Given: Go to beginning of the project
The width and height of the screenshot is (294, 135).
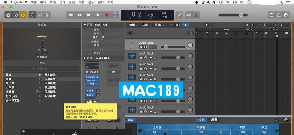Looking at the screenshot, I should (89, 15).
